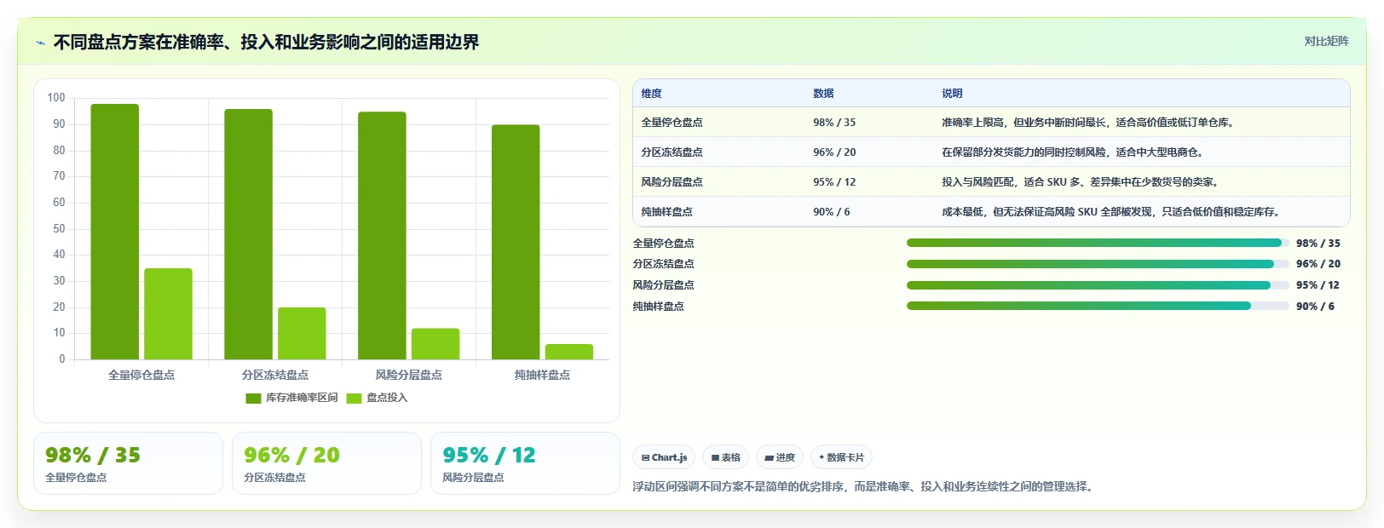The width and height of the screenshot is (1384, 528).
Task: Click the 98% / 35 table cell
Action: click(x=834, y=123)
